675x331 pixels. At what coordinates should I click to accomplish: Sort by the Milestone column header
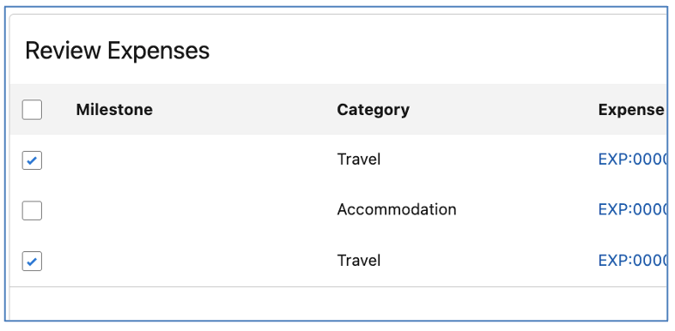pyautogui.click(x=114, y=110)
